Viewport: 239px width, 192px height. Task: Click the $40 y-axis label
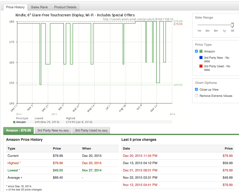12,103
